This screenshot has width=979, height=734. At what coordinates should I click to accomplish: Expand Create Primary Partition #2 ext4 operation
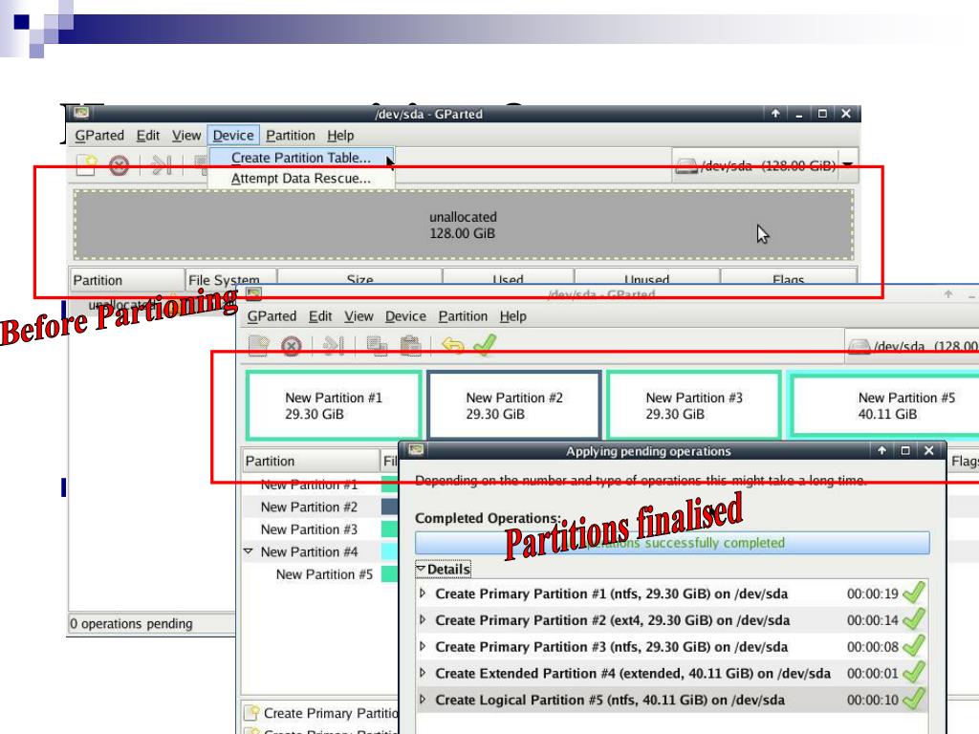[423, 619]
